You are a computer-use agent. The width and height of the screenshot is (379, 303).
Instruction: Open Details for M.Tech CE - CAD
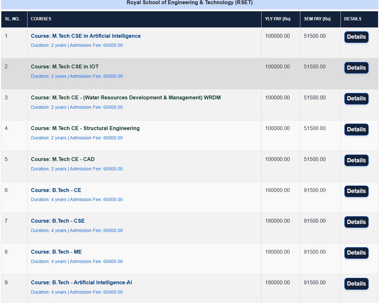point(356,160)
